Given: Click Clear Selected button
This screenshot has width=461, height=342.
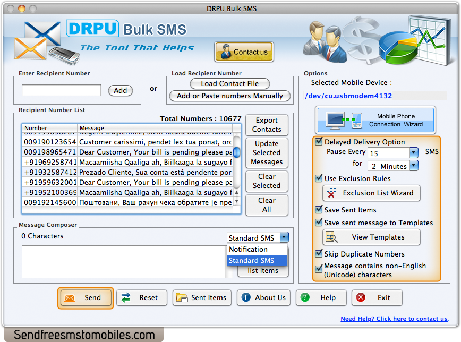Looking at the screenshot, I should 267,181.
